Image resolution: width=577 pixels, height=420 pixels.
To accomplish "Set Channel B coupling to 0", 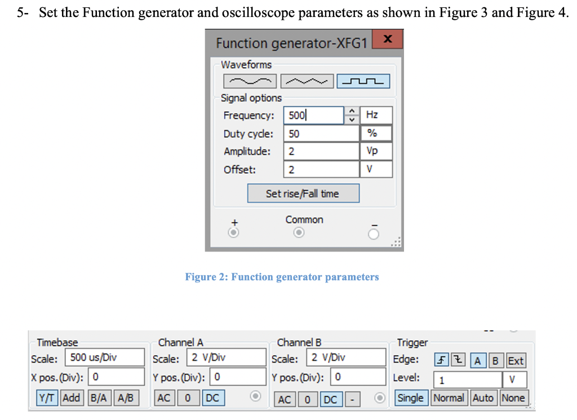I will coord(308,399).
